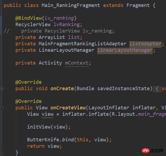
Task: Click the extends keyword in class declaration
Action: pyautogui.click(x=113, y=5)
